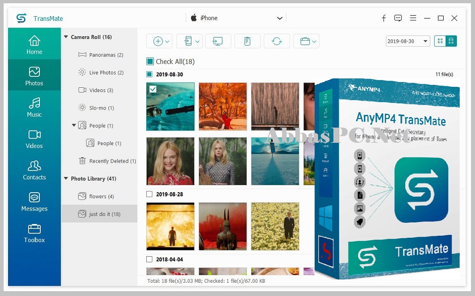Open the Toolbox section
Screen dimensions: 475x296
34,233
